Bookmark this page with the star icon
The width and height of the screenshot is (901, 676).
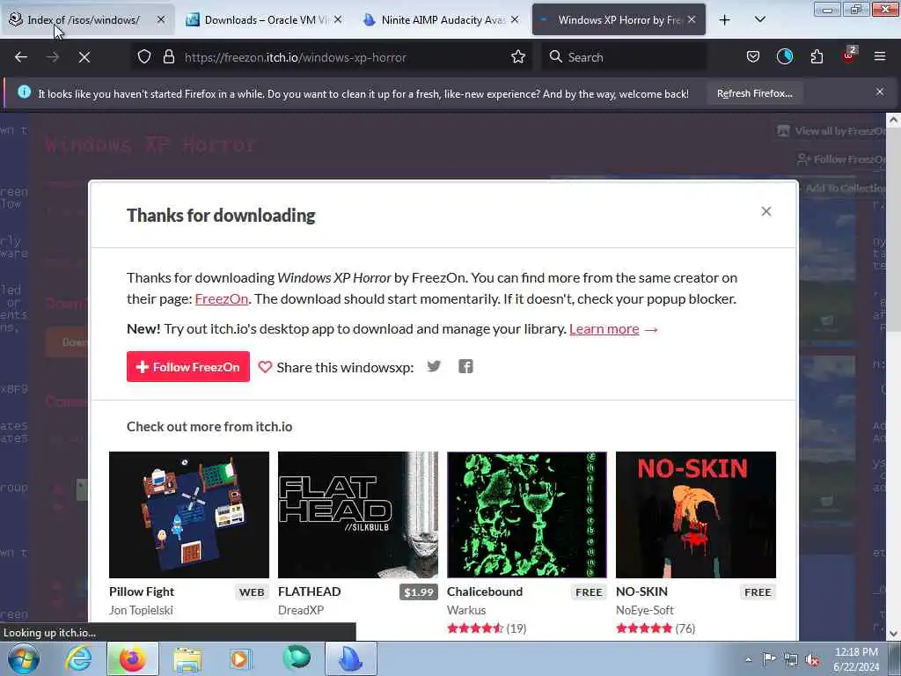[x=518, y=57]
